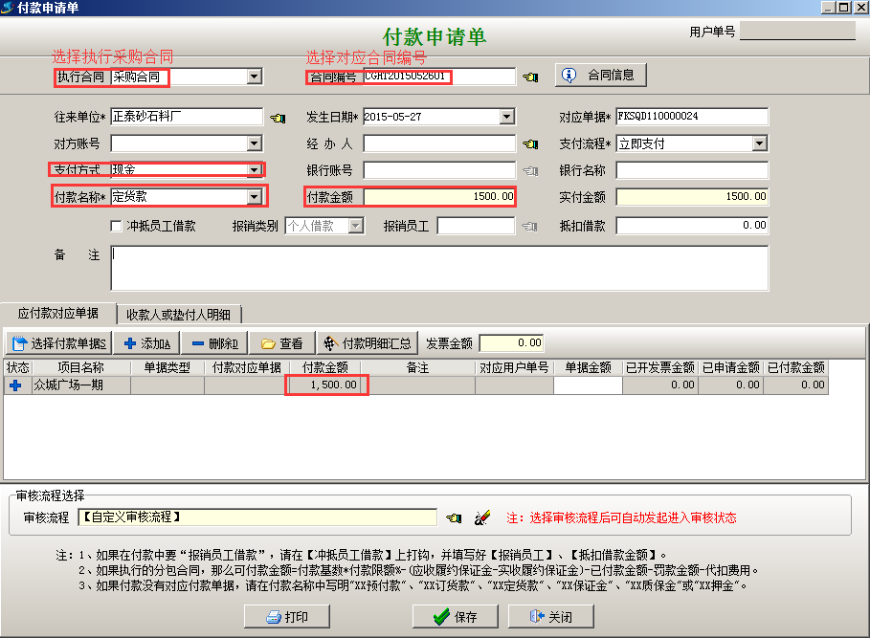
Task: Click the 保存 save button
Action: 455,616
